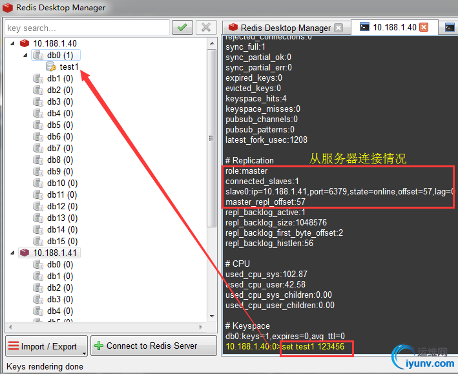Select db13 (0) under 10.188.1.40
Screen dimensions: 458x374
pyautogui.click(x=62, y=218)
